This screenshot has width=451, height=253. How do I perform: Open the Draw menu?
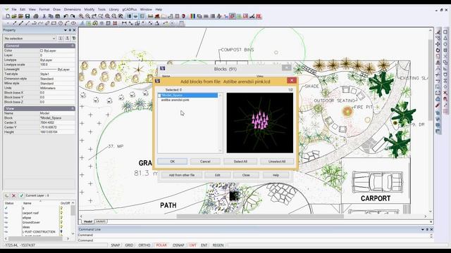(56, 9)
